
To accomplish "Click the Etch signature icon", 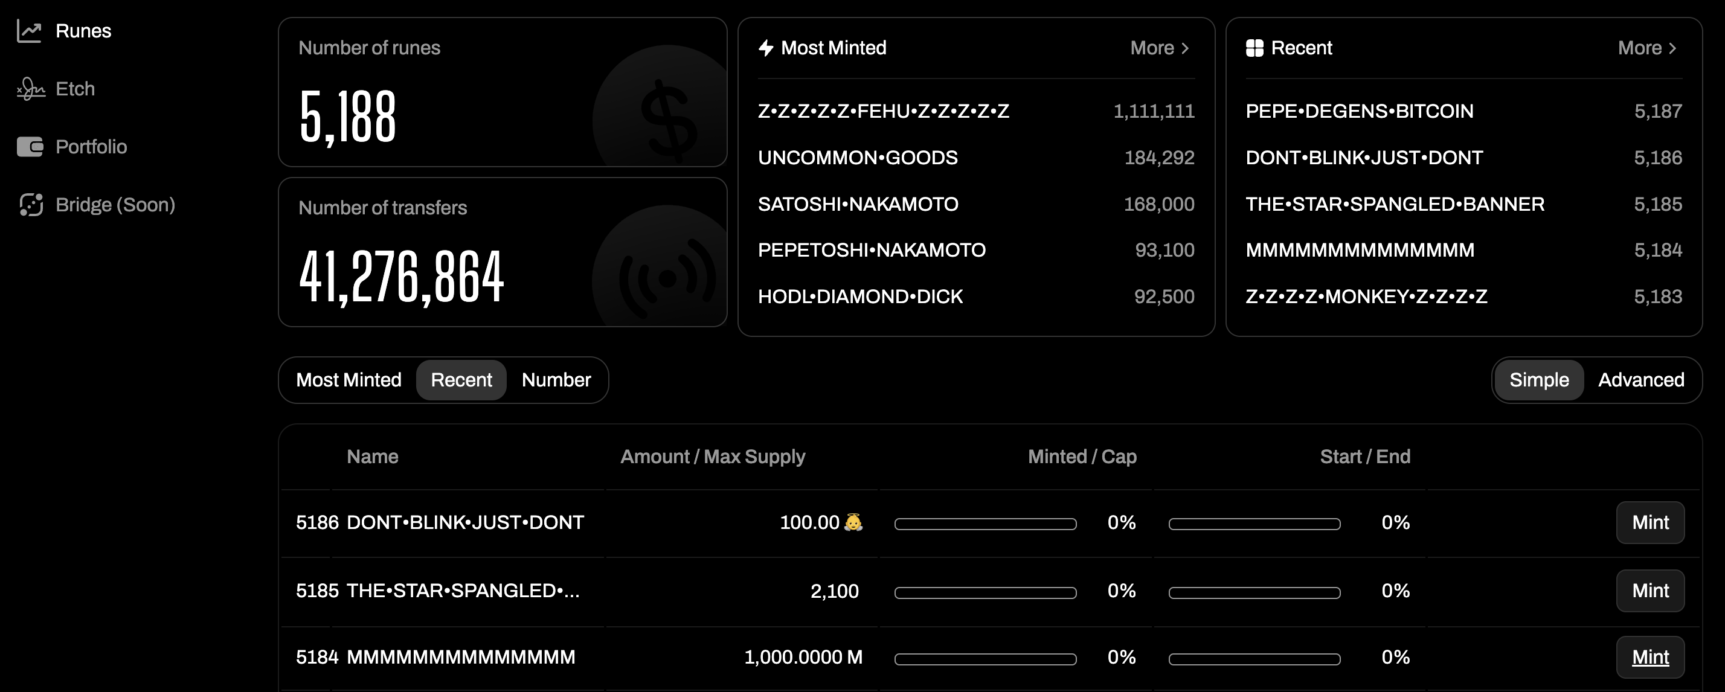I will pyautogui.click(x=31, y=89).
